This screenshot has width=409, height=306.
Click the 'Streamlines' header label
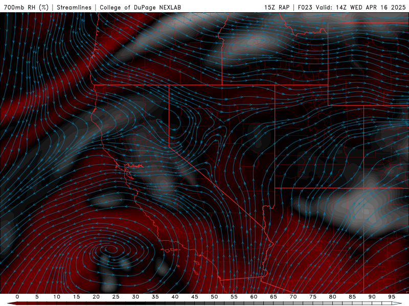74,7
